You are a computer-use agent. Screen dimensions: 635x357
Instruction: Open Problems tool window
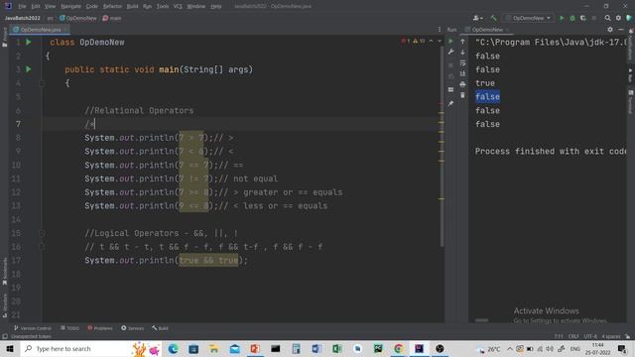(x=100, y=328)
